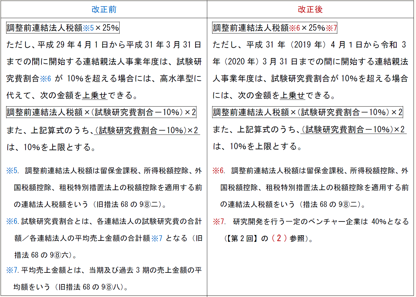Click underlined 上乗せ in 改正前 column
Image resolution: width=416 pixels, height=297 pixels.
[x=94, y=96]
